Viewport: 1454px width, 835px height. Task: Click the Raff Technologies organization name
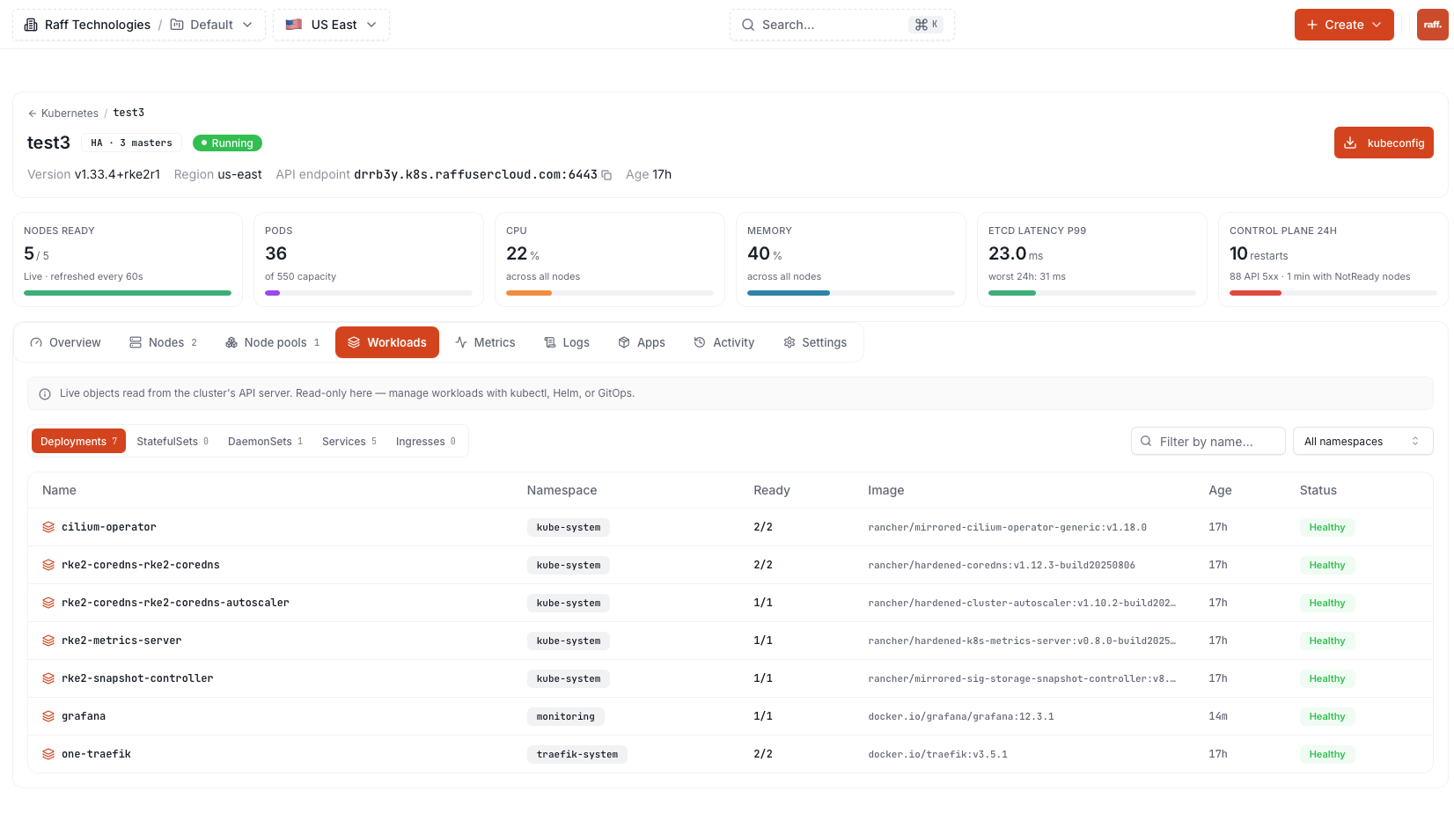(98, 25)
